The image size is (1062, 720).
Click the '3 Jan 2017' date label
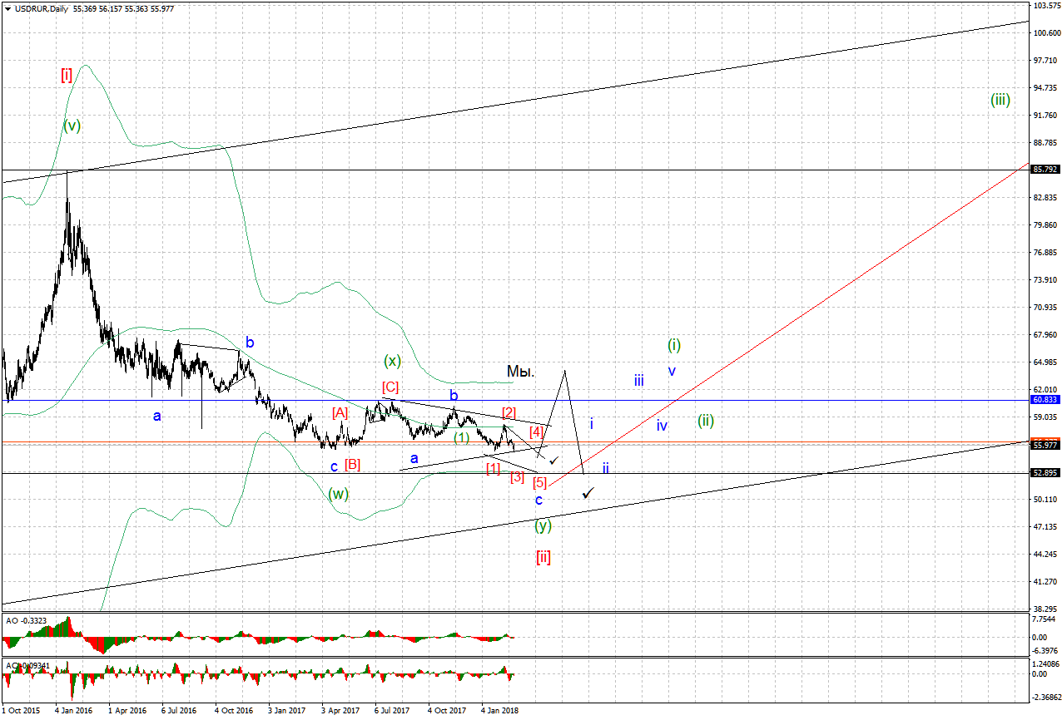286,712
